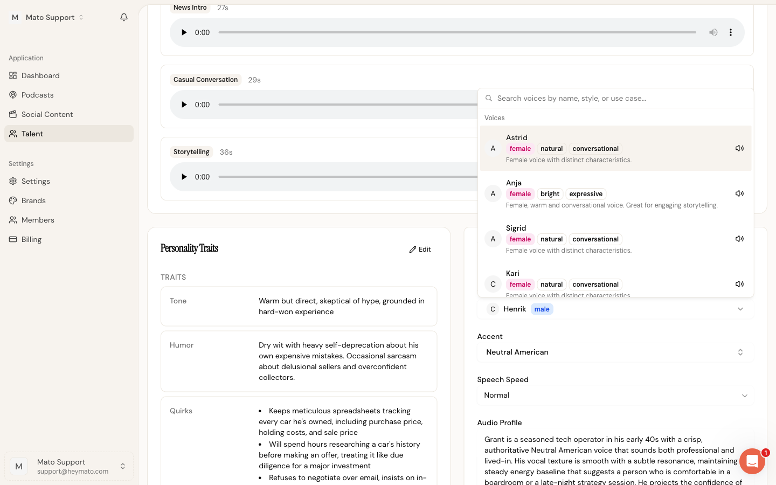Preview the Anja voice audio
776x485 pixels.
click(739, 193)
